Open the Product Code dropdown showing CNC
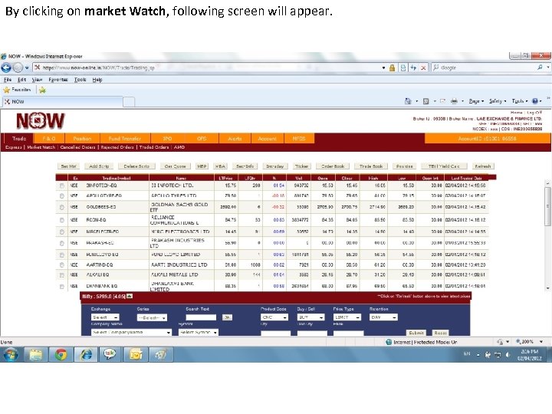The width and height of the screenshot is (552, 414). pyautogui.click(x=274, y=317)
